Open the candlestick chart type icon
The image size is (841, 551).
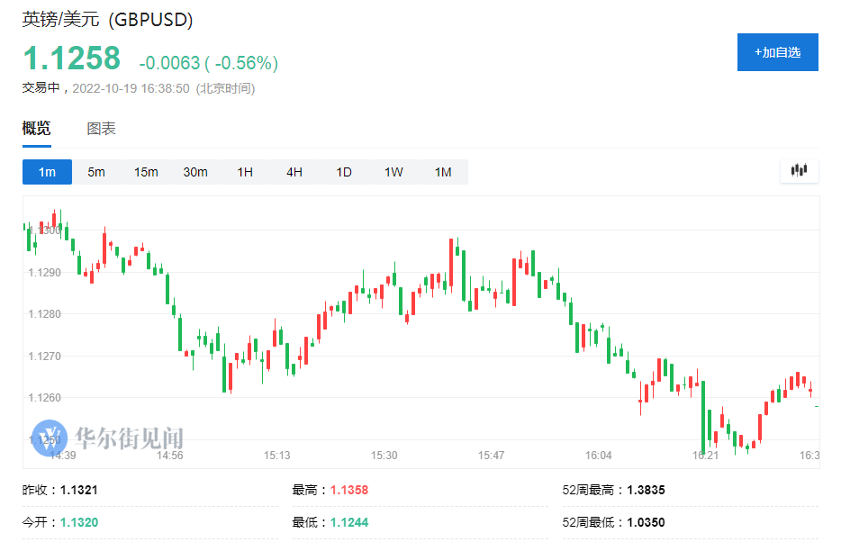pos(800,170)
